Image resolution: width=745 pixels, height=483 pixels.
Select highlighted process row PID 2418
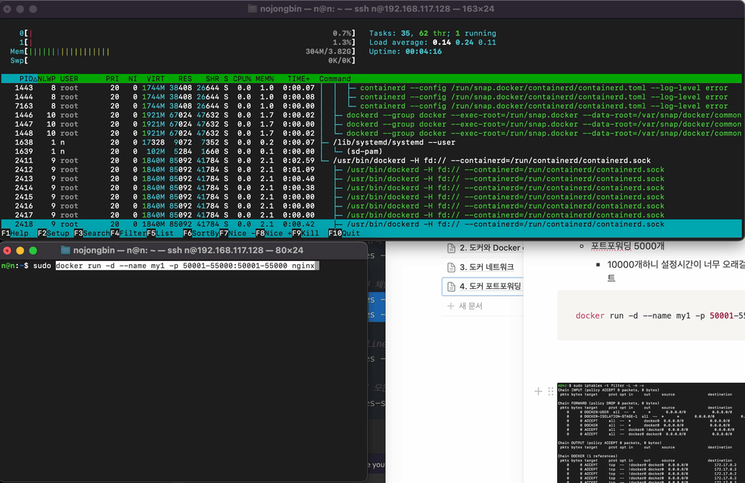[x=372, y=224]
